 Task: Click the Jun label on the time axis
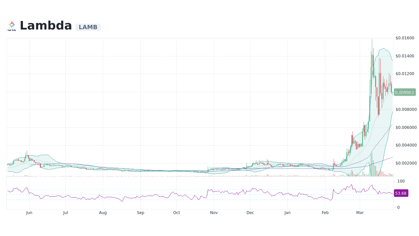pyautogui.click(x=29, y=213)
